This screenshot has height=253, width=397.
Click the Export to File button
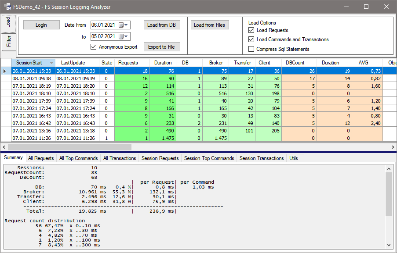[x=161, y=47]
